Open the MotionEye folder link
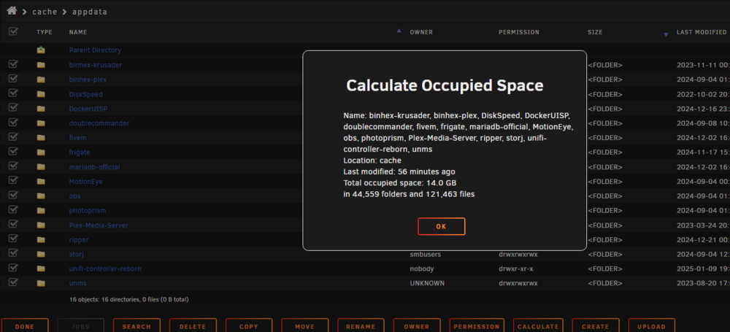Viewport: 730px width, 332px height. pyautogui.click(x=85, y=182)
